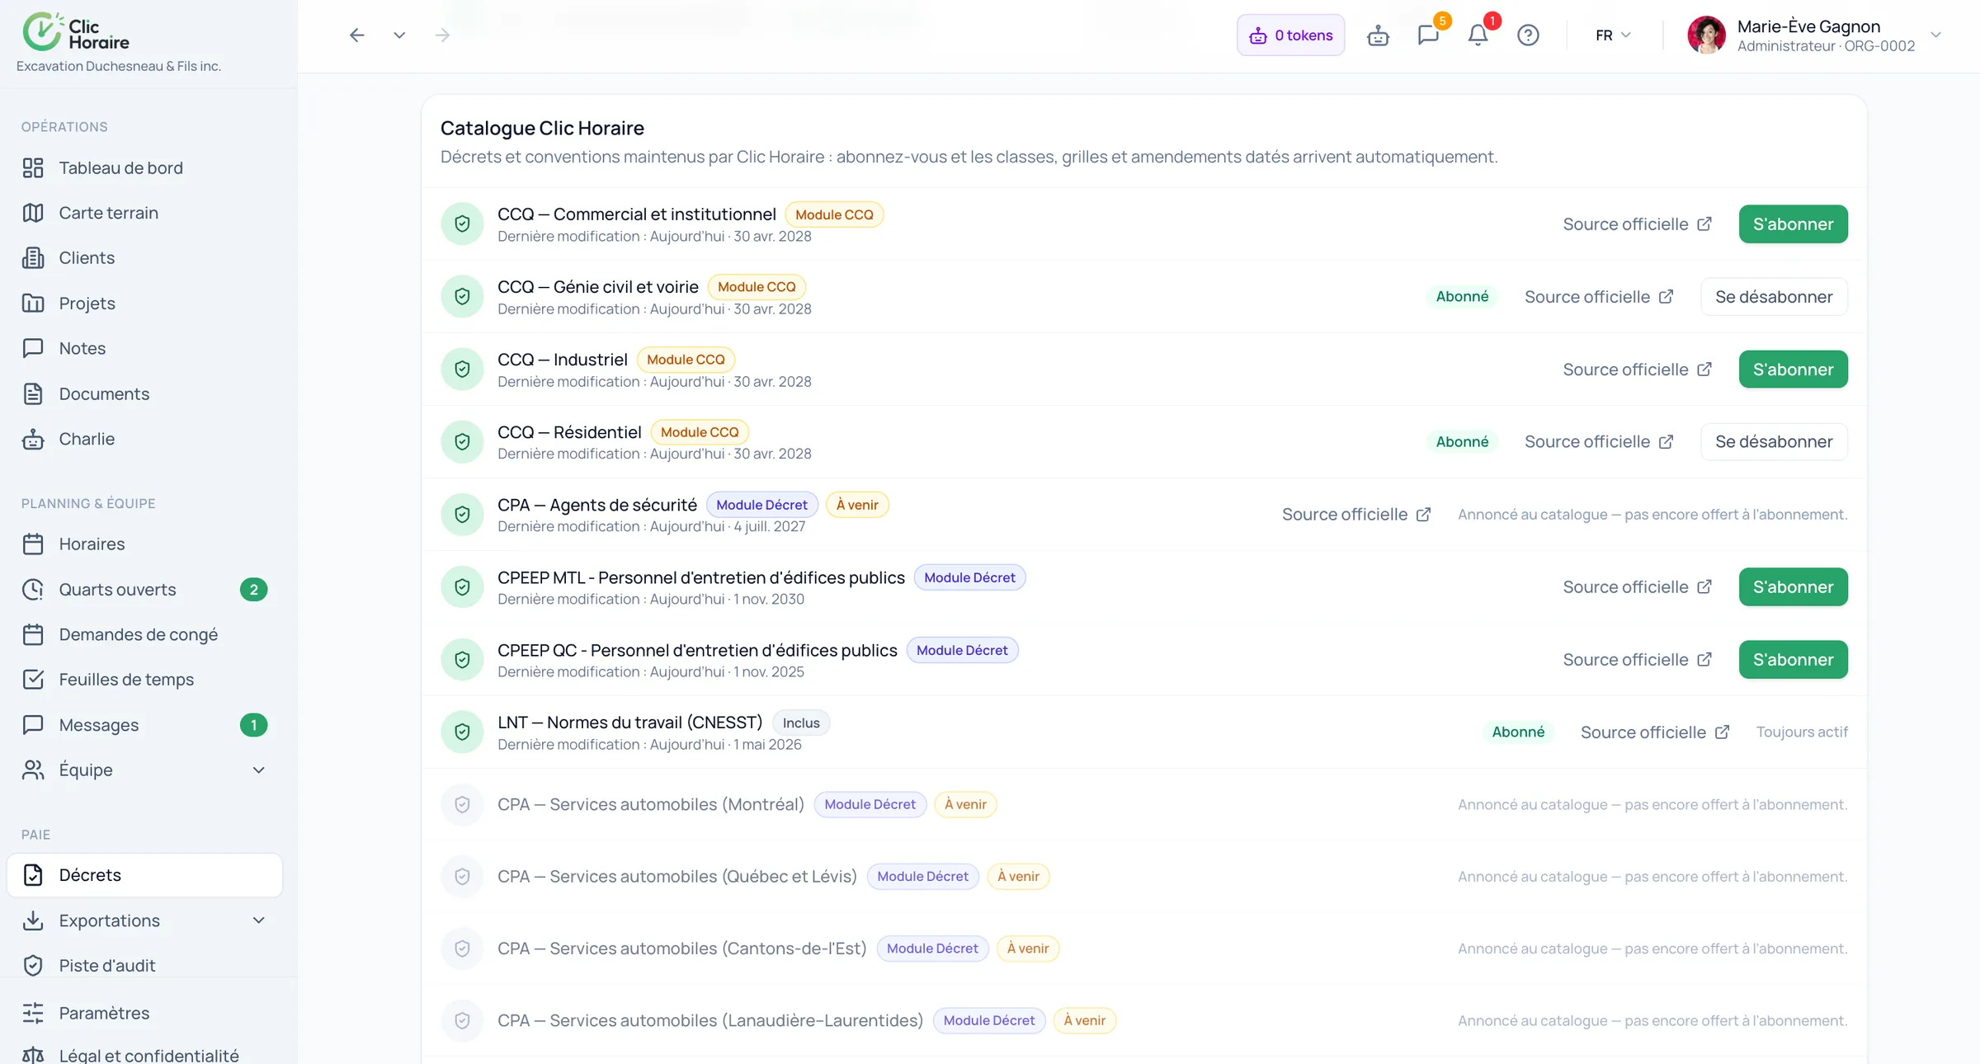The image size is (1980, 1064).
Task: Click the Documents file icon
Action: point(33,394)
